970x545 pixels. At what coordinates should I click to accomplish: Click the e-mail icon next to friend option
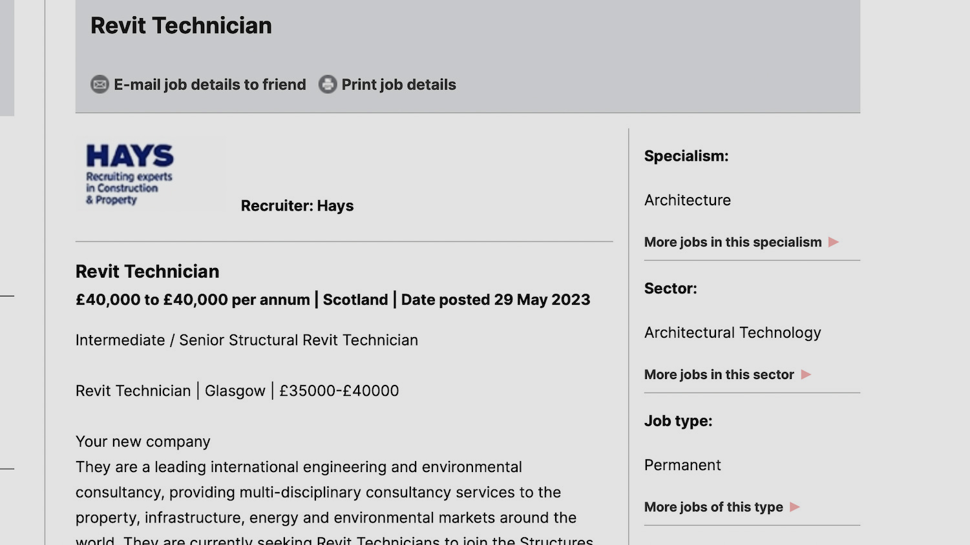pyautogui.click(x=99, y=84)
